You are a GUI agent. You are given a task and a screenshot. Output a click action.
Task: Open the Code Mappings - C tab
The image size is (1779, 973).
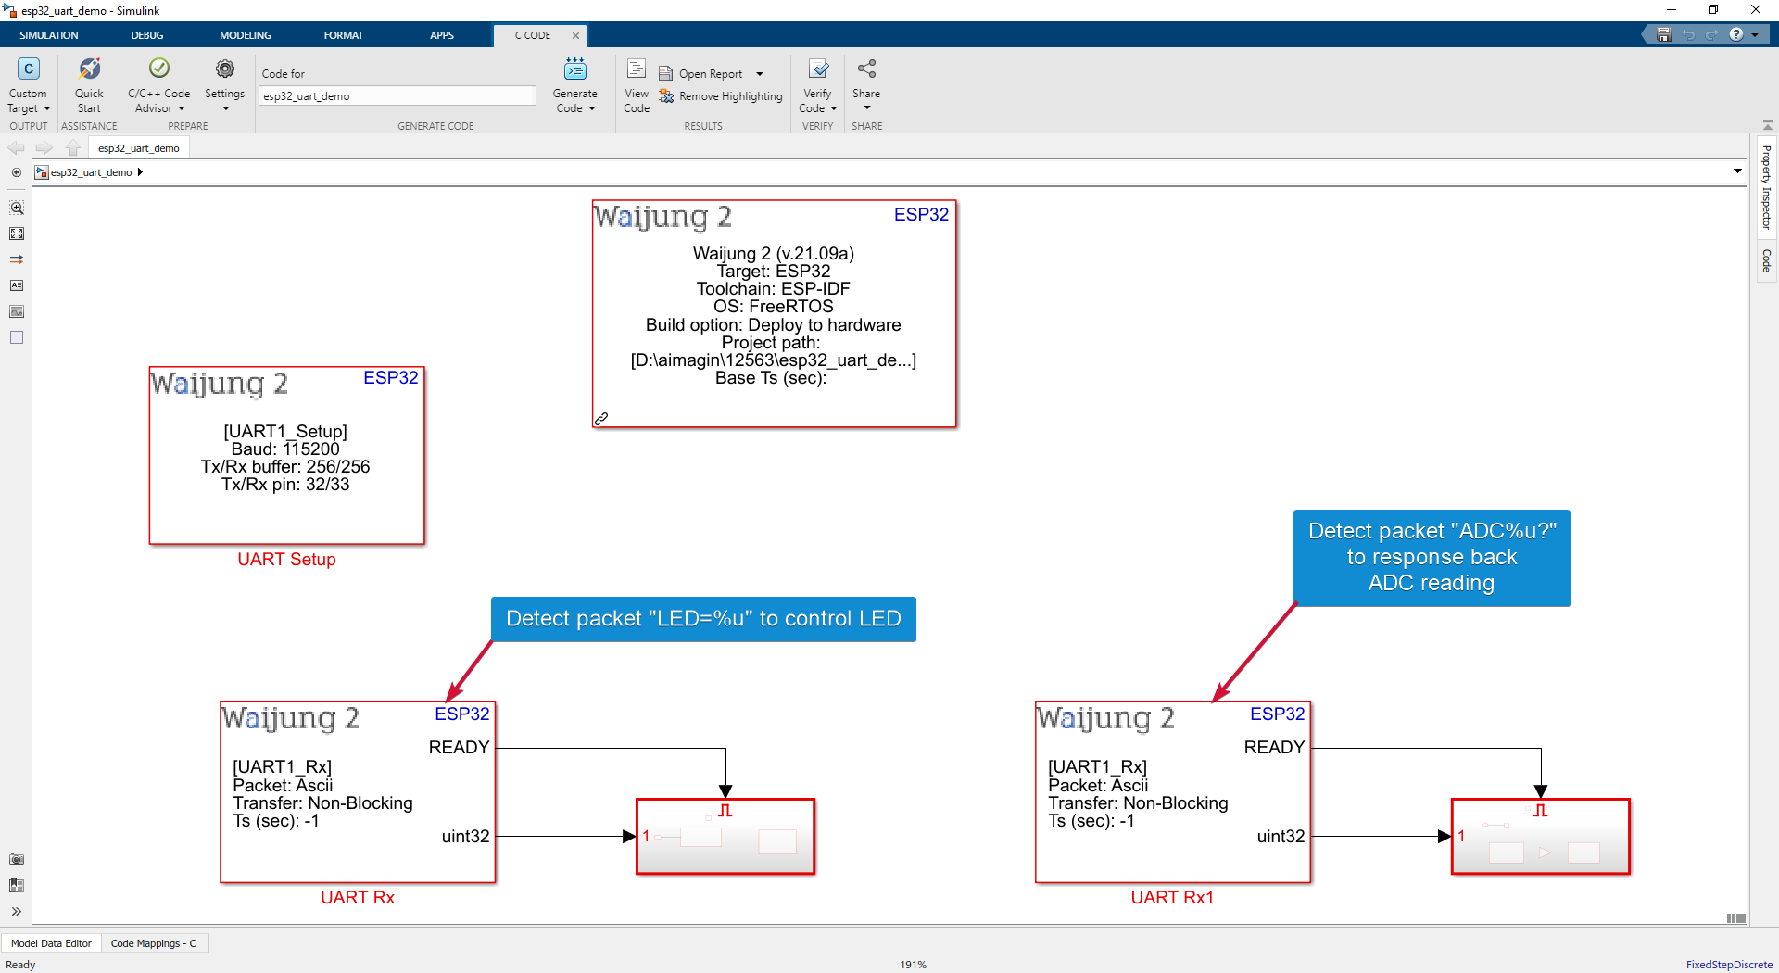[154, 943]
